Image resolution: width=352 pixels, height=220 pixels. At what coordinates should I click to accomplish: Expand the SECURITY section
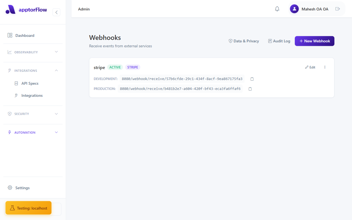pos(32,114)
